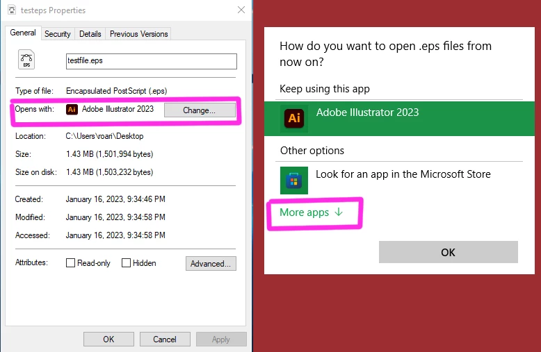Click the down arrow next to More apps

tap(339, 212)
